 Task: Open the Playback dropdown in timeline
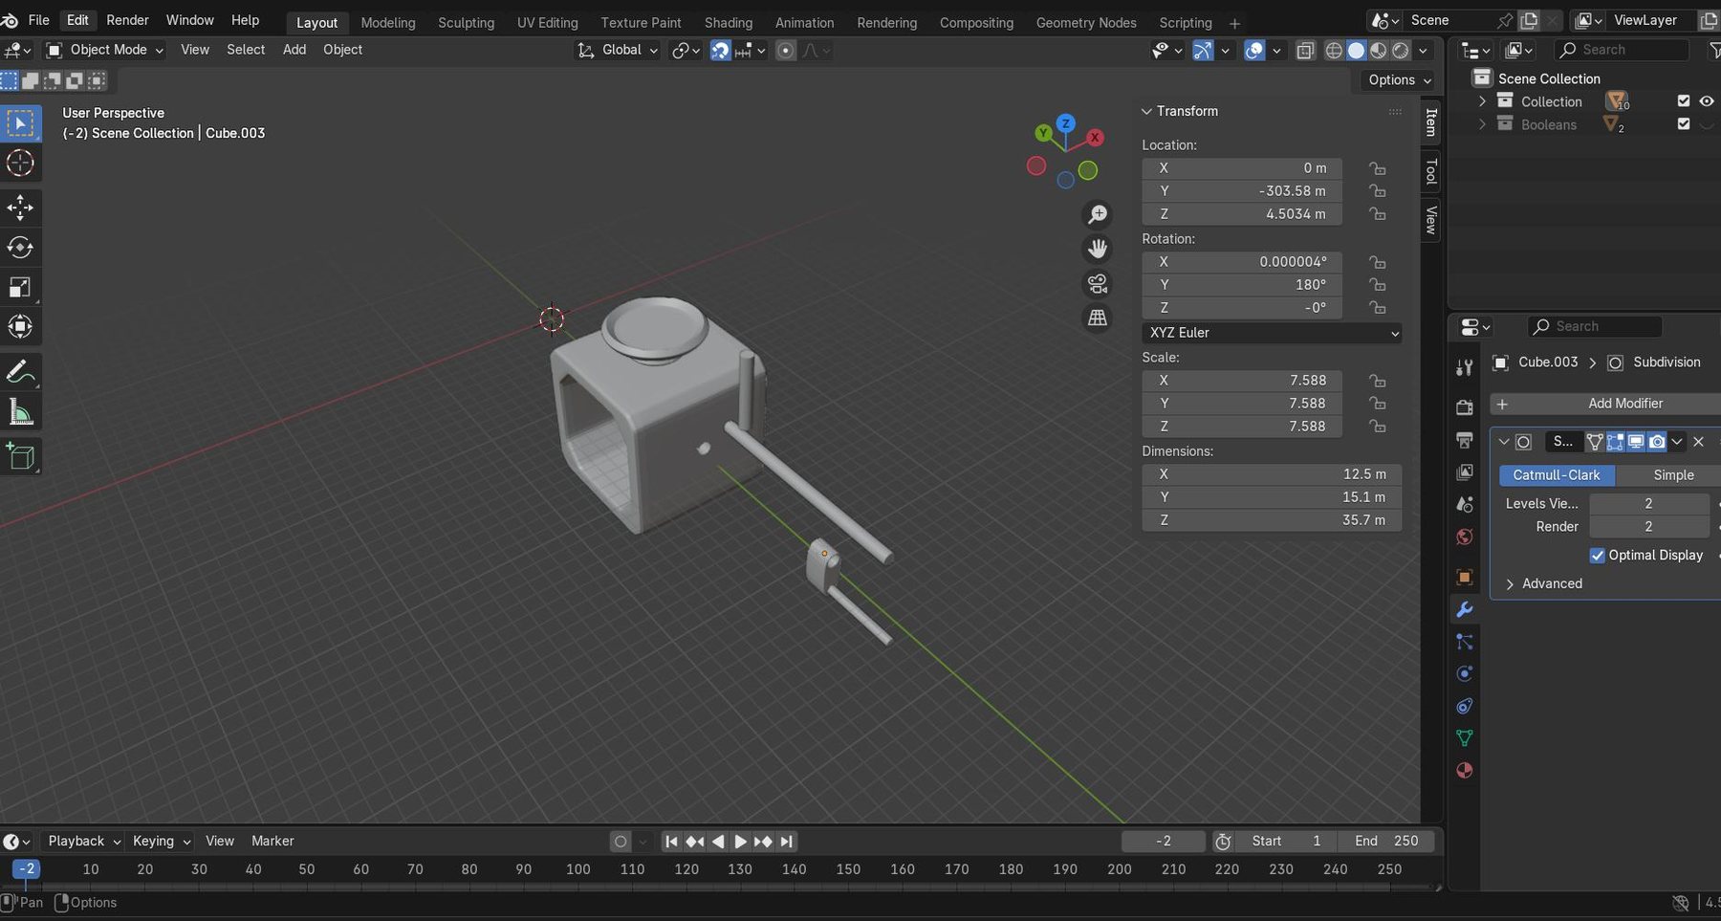84,842
